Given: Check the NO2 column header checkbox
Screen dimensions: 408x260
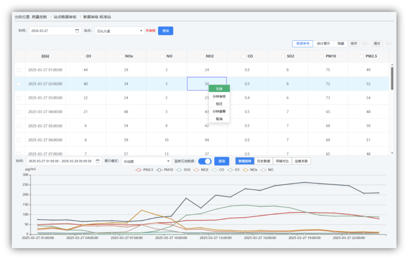Looking at the screenshot, I should 202,56.
